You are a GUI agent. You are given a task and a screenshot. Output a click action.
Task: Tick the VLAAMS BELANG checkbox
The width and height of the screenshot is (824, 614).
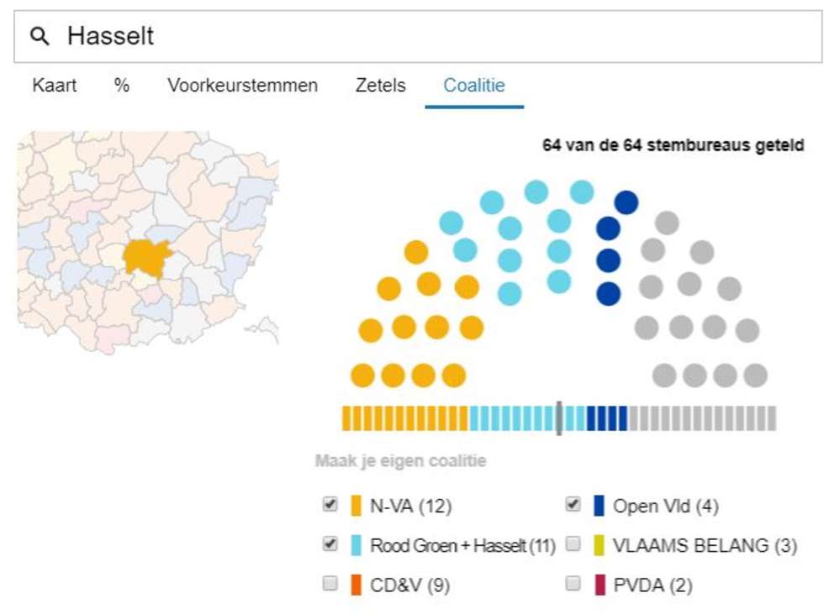573,544
